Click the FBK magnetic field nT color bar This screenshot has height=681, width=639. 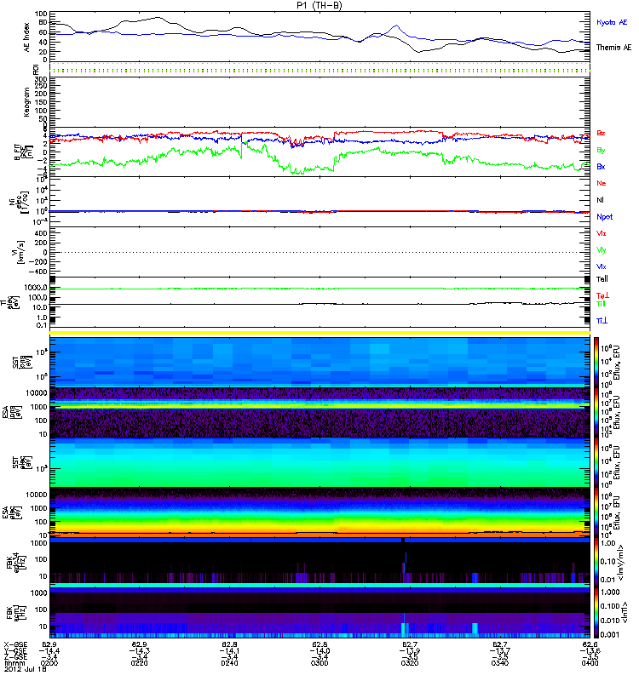coord(596,613)
